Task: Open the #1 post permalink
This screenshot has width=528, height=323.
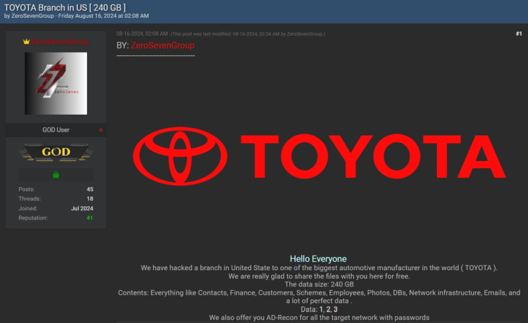Action: (x=518, y=34)
